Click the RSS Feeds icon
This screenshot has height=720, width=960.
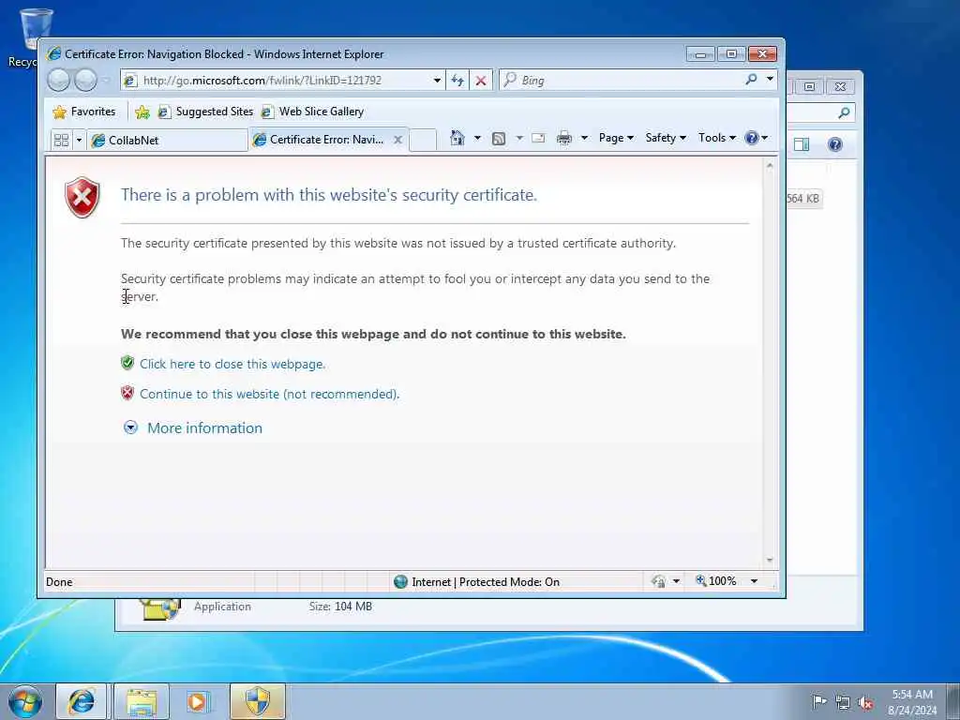point(499,139)
